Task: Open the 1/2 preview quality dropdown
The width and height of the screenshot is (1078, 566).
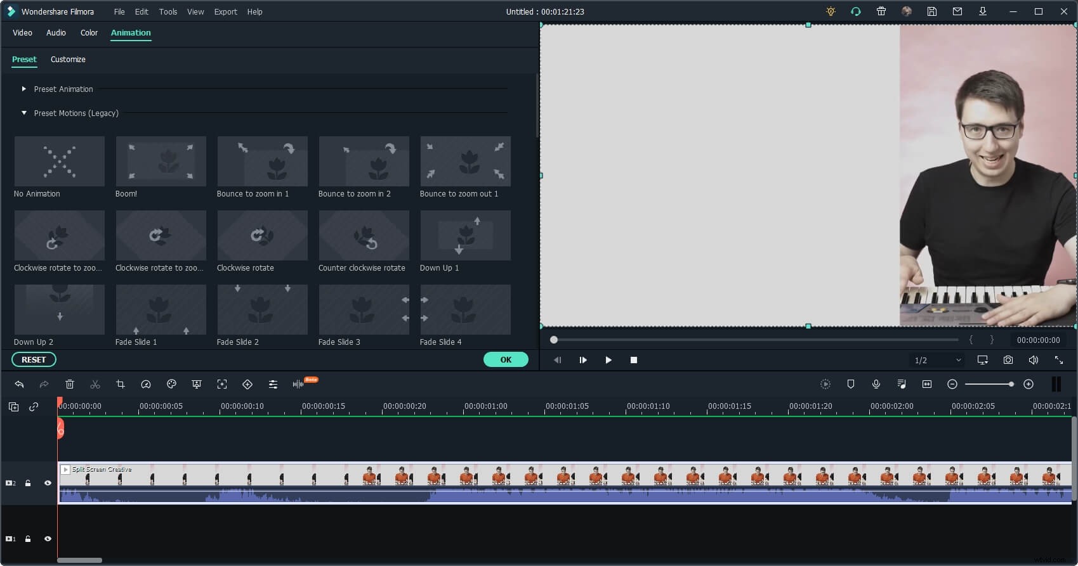Action: (x=938, y=360)
